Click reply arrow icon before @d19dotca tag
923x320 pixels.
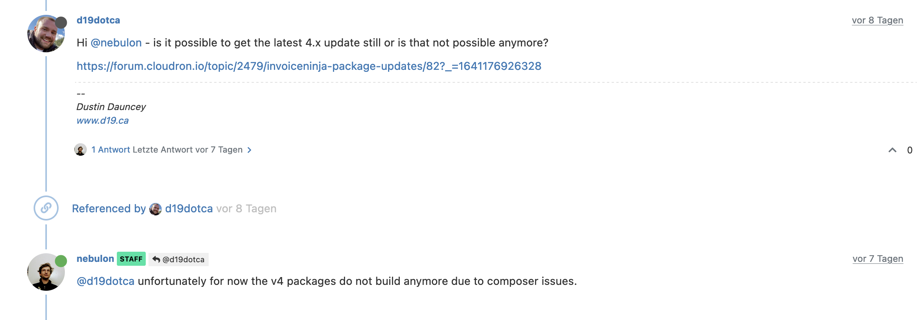point(156,259)
